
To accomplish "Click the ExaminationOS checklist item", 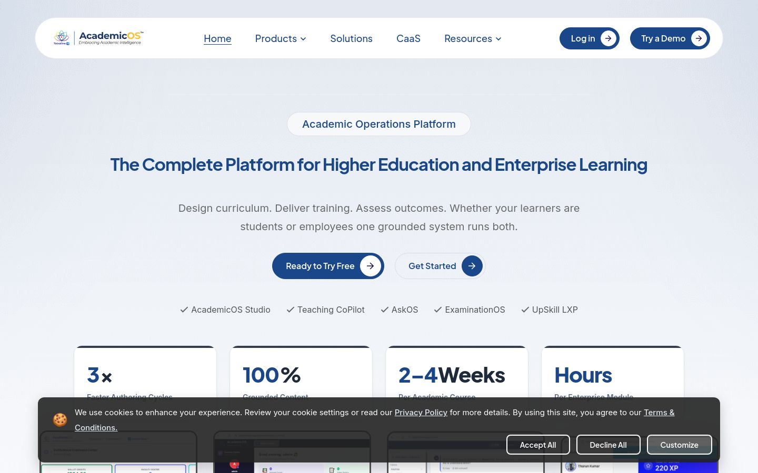I will click(470, 310).
